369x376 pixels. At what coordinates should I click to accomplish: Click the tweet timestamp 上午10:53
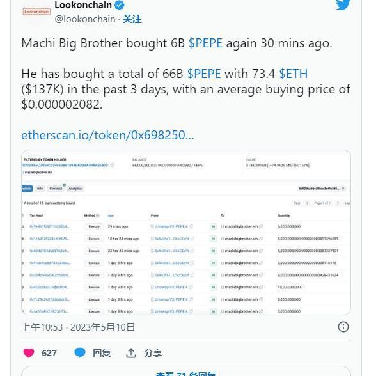(42, 327)
